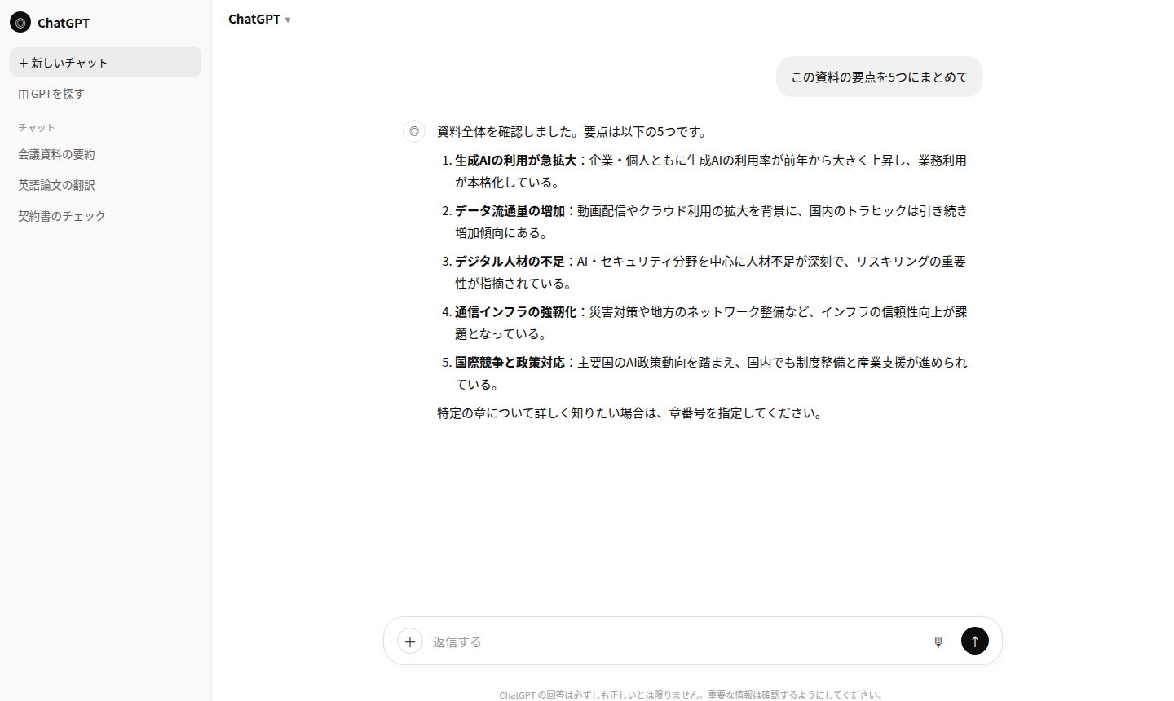The image size is (1174, 701).
Task: Open GPTを探す in the sidebar
Action: pyautogui.click(x=105, y=94)
